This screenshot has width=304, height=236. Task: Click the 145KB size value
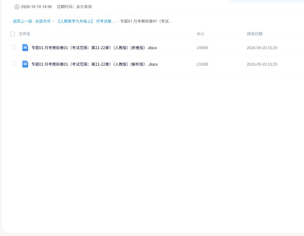click(202, 48)
